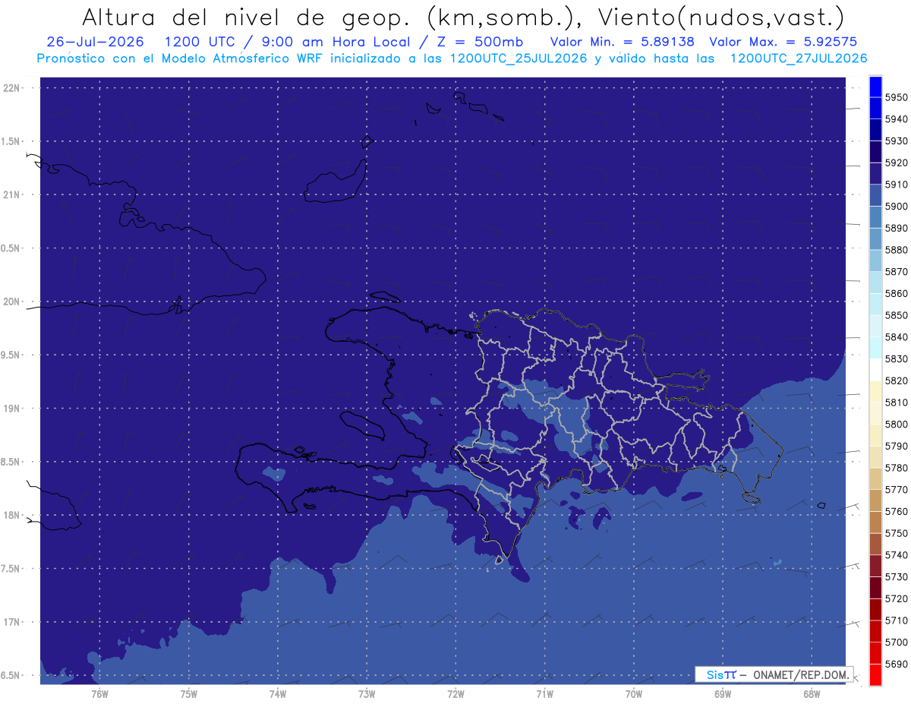911x704 pixels.
Task: Click the 5790 colorbar label
Action: (x=896, y=446)
